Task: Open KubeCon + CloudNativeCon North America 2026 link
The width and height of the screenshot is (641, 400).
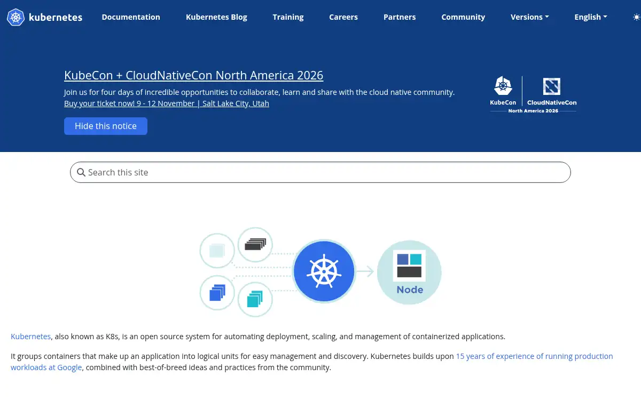Action: tap(193, 75)
